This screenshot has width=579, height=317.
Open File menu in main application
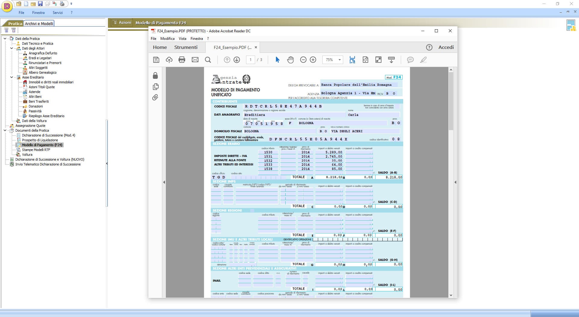[x=21, y=13]
